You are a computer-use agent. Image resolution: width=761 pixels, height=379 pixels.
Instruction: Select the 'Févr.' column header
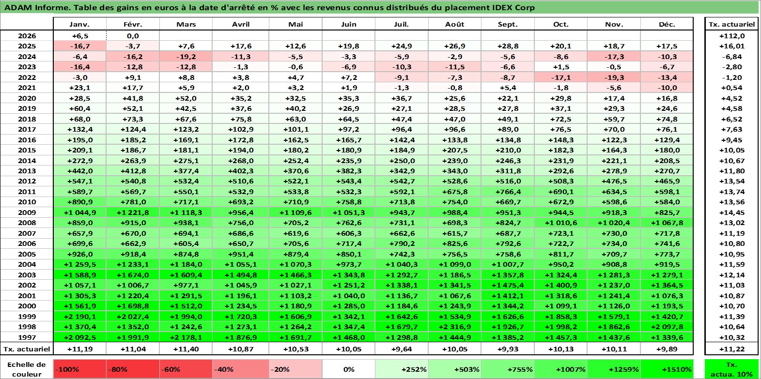coord(133,24)
